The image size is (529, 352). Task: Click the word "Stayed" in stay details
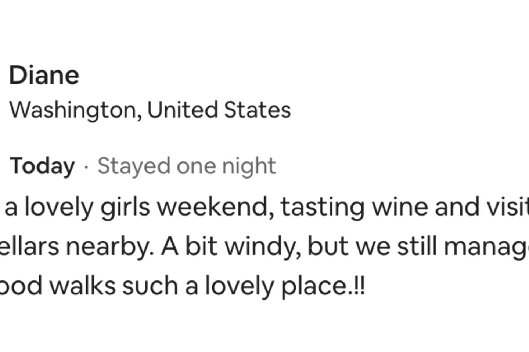coord(134,166)
